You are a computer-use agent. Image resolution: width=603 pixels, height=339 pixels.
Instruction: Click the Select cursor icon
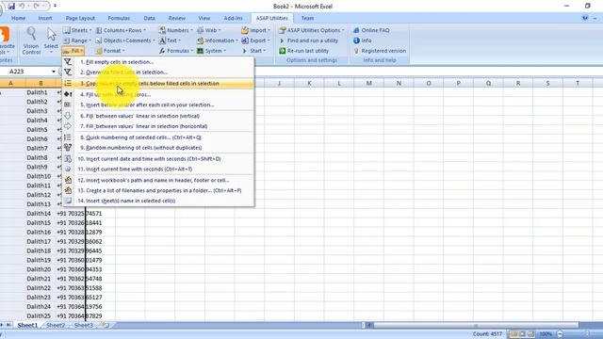pos(51,34)
